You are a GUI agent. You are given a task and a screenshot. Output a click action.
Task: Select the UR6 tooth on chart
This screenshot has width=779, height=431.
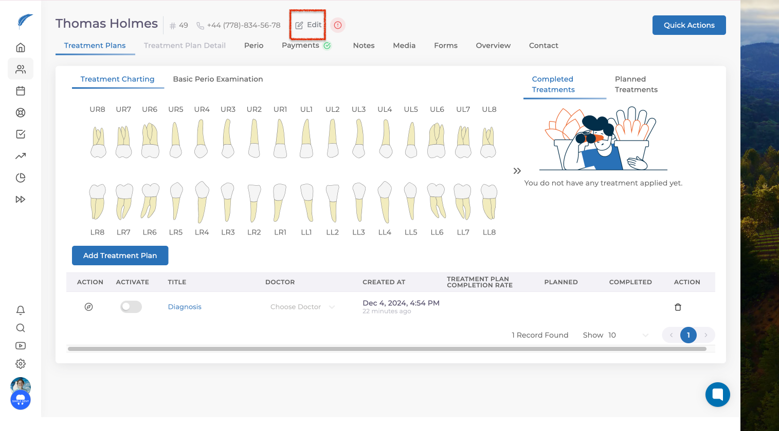click(150, 140)
